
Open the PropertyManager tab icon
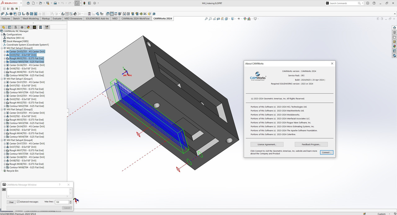(10, 27)
